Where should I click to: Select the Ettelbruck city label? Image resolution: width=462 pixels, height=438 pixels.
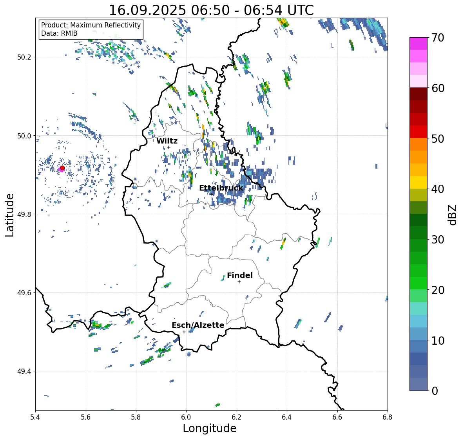pyautogui.click(x=221, y=188)
